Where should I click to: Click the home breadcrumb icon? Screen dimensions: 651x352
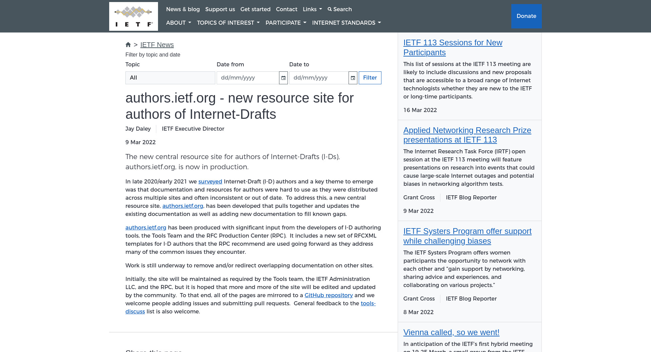point(128,45)
